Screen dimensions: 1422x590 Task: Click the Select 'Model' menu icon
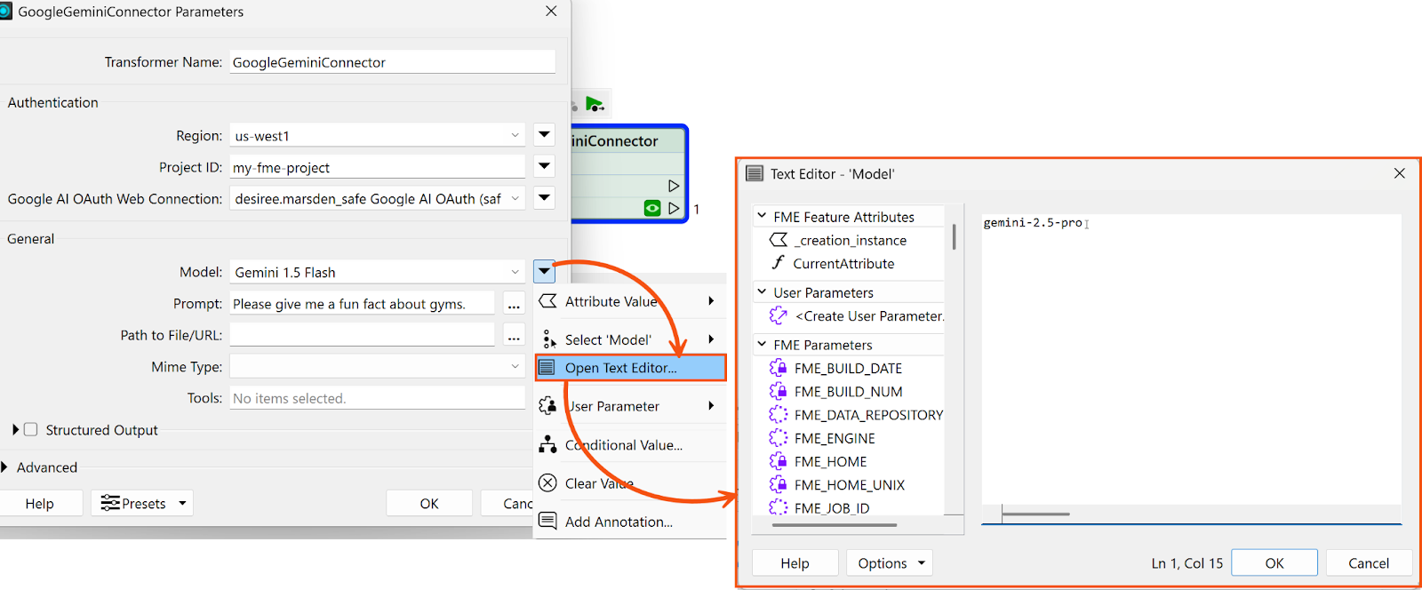point(548,339)
